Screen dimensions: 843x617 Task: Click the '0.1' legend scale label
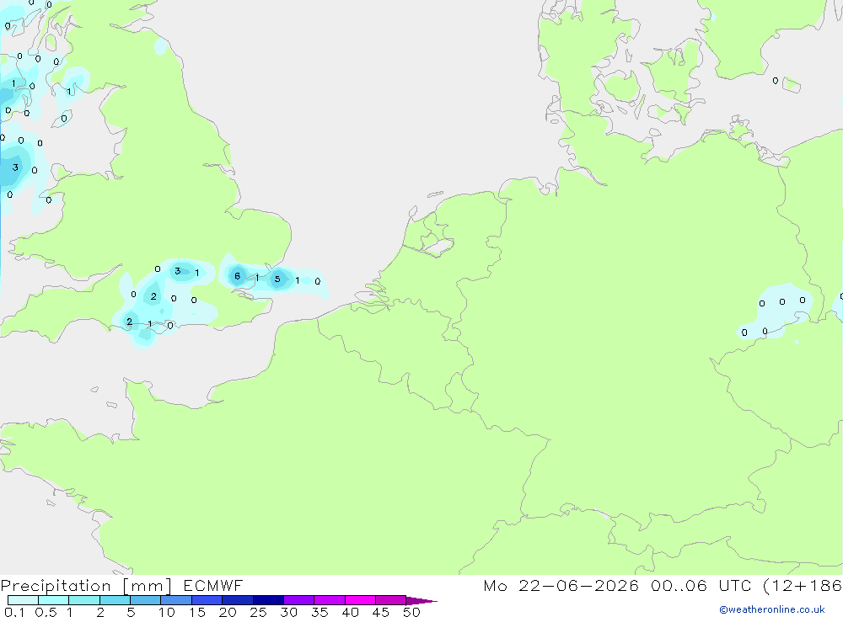14,612
